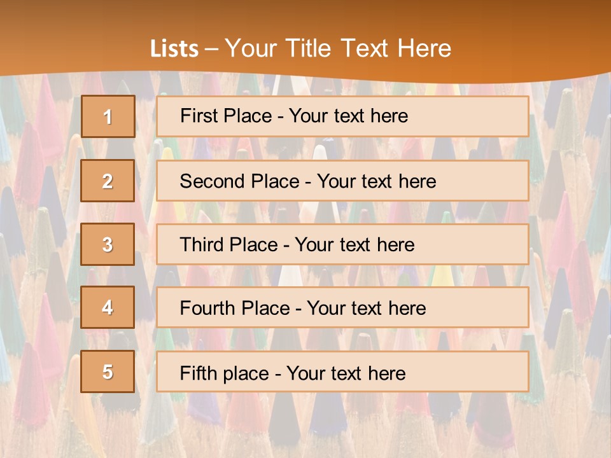This screenshot has width=611, height=458.
Task: Select the number 5 box
Action: [108, 371]
